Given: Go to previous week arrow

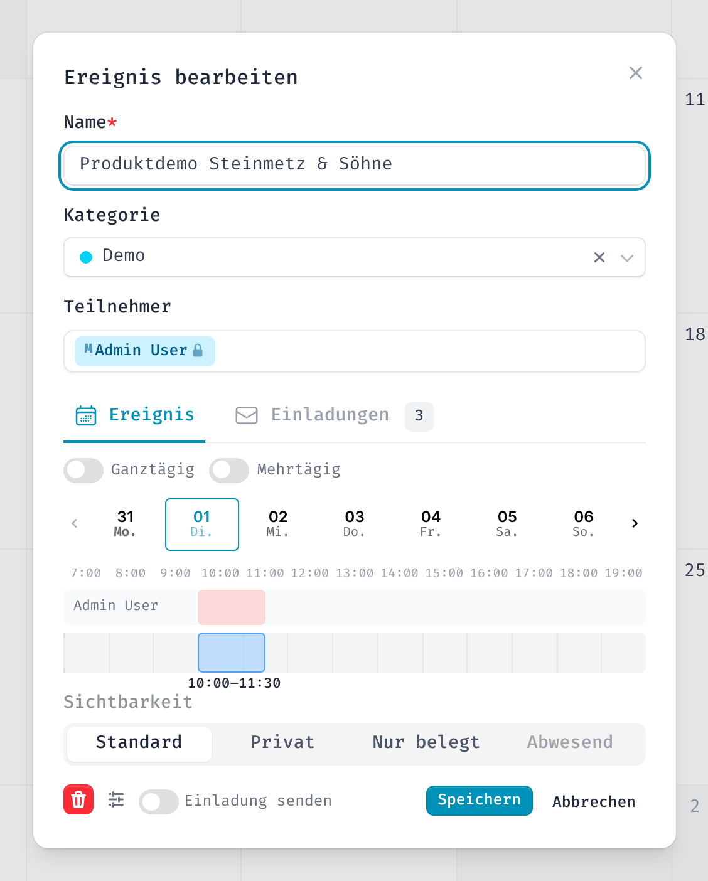Looking at the screenshot, I should tap(75, 523).
